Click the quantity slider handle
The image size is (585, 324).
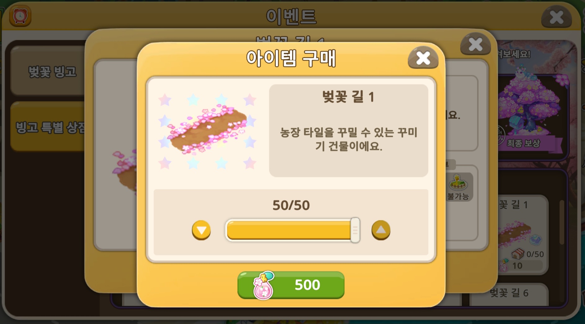pos(355,230)
